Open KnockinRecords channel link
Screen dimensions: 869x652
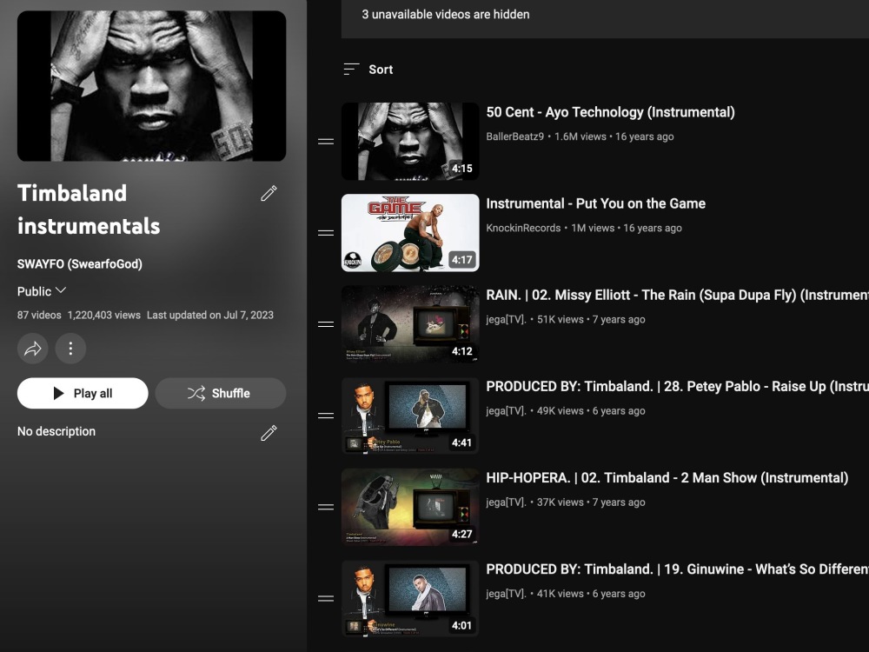pyautogui.click(x=523, y=228)
